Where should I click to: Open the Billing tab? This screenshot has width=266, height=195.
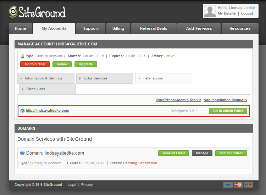pos(118,28)
